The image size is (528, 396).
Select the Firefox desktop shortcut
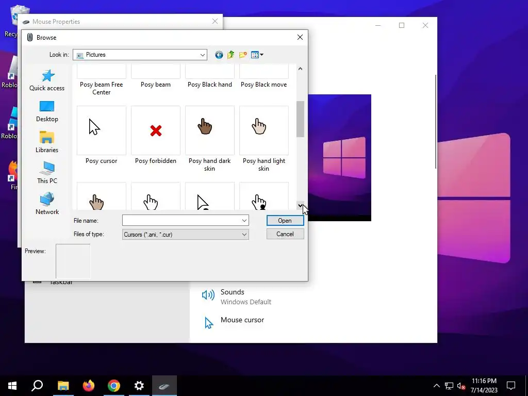tap(13, 175)
